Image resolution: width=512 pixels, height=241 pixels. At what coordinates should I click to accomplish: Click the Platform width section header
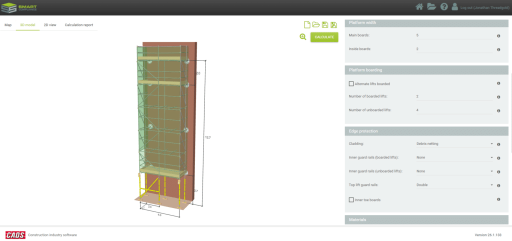426,23
